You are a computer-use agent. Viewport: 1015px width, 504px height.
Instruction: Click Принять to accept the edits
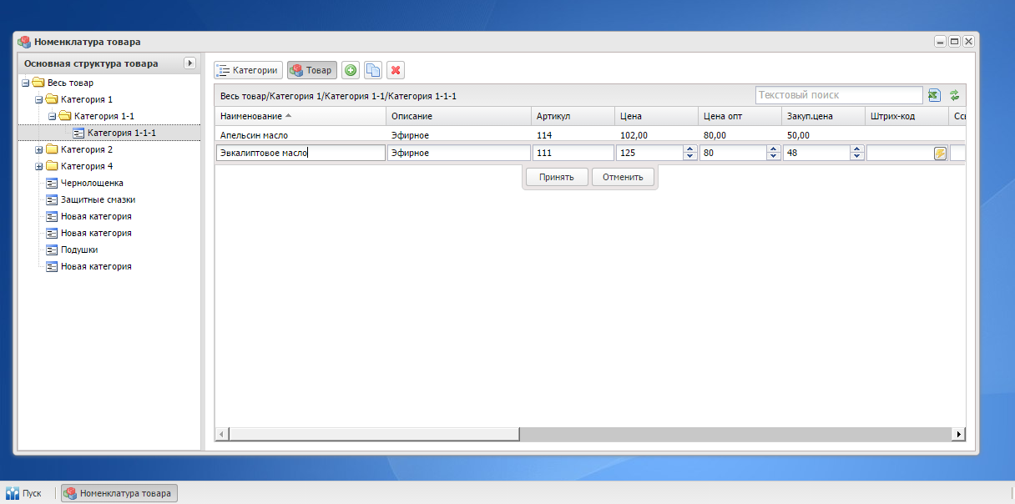(x=557, y=177)
